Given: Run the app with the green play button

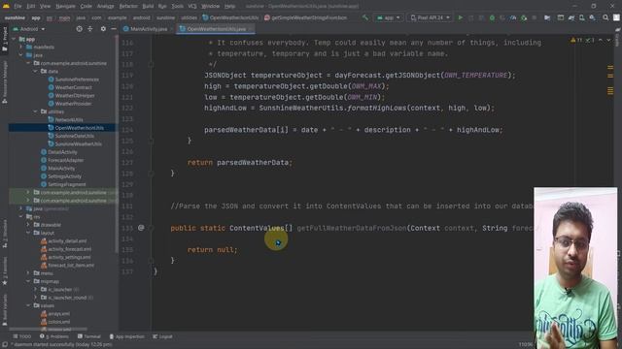Looking at the screenshot, I should point(460,17).
